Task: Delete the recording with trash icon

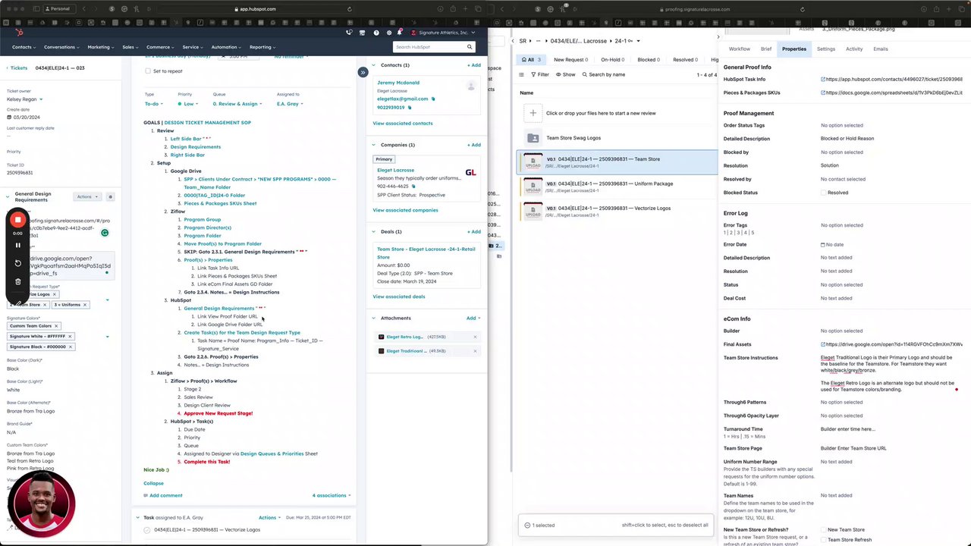Action: click(x=18, y=281)
